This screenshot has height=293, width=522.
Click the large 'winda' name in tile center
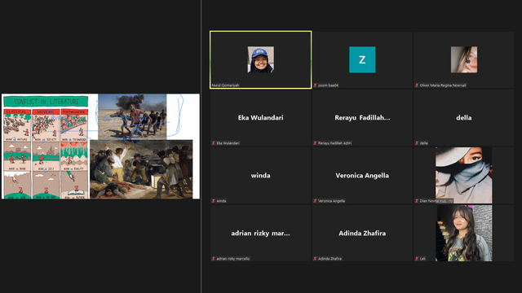261,176
